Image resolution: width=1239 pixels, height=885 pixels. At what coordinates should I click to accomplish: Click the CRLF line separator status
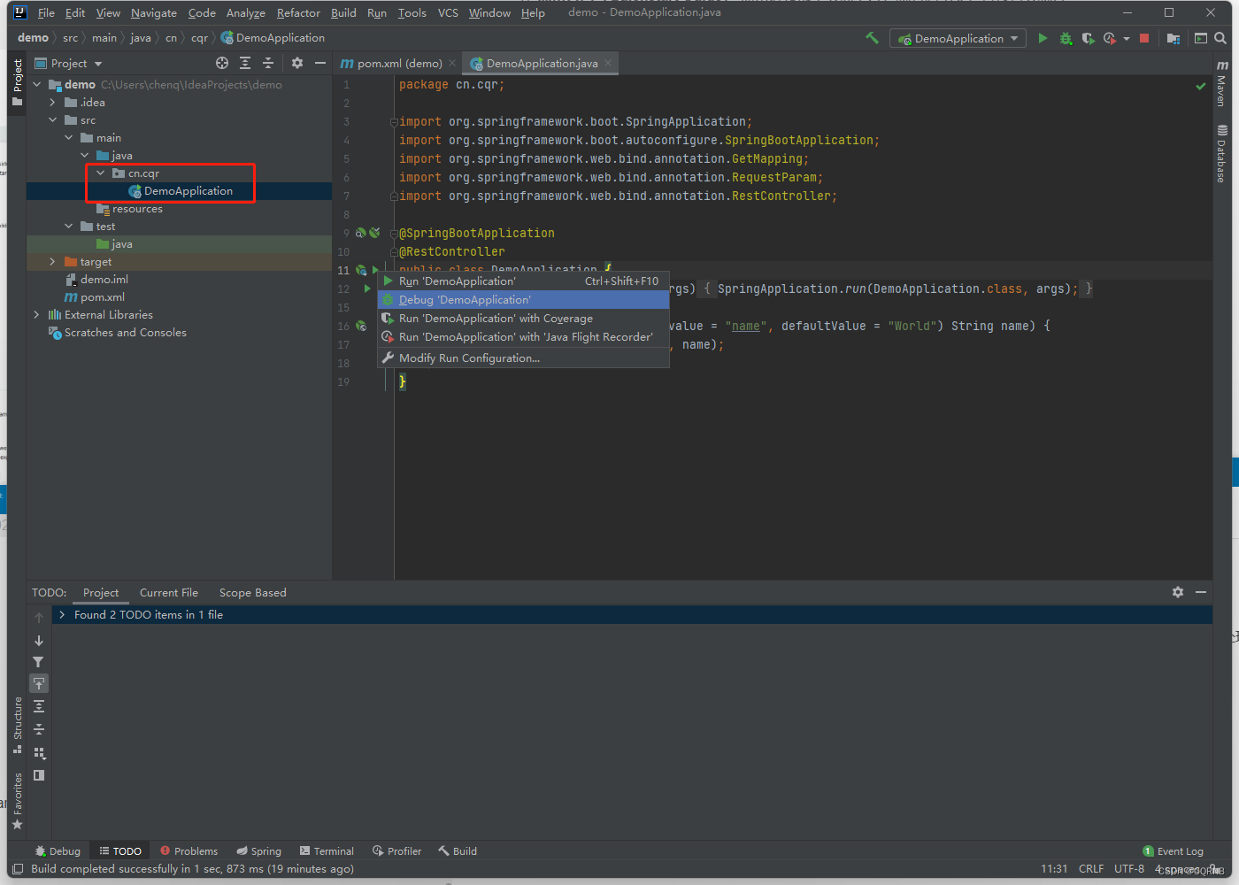[x=1091, y=869]
